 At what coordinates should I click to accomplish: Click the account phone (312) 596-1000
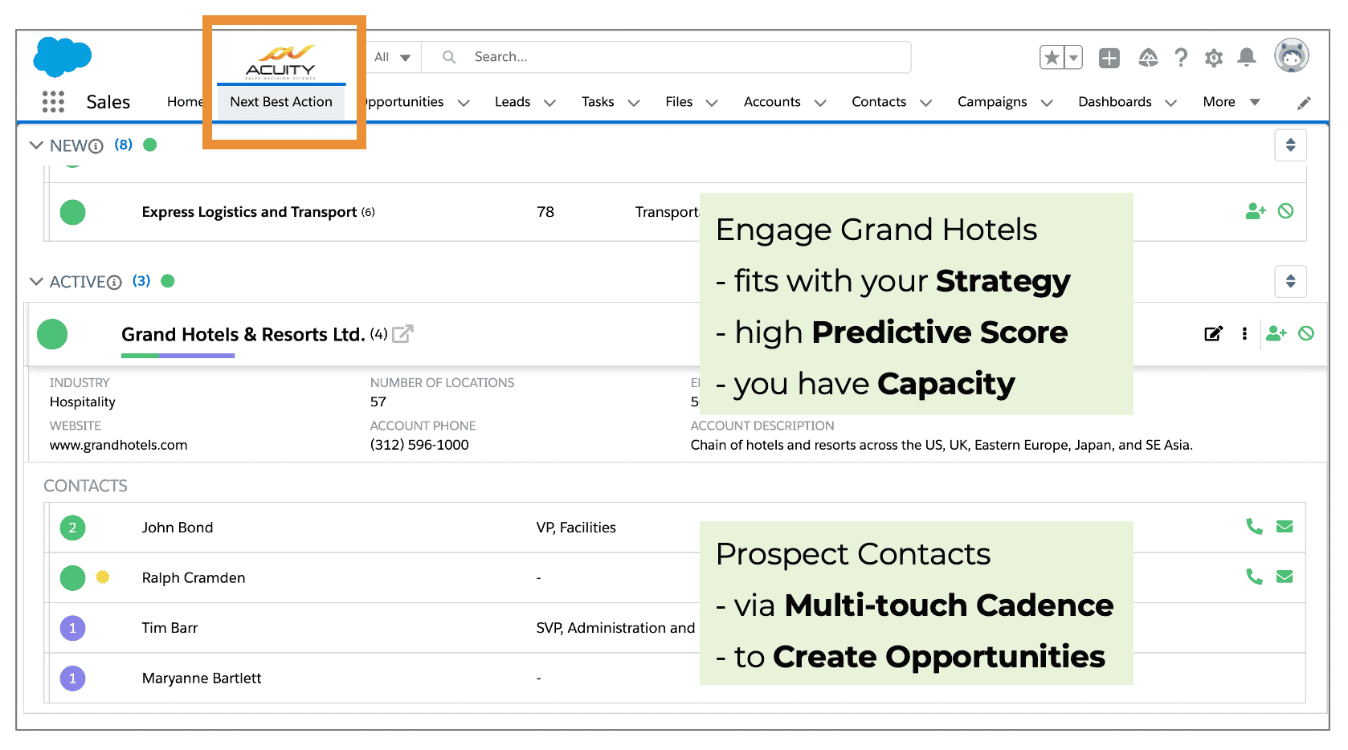click(x=419, y=445)
